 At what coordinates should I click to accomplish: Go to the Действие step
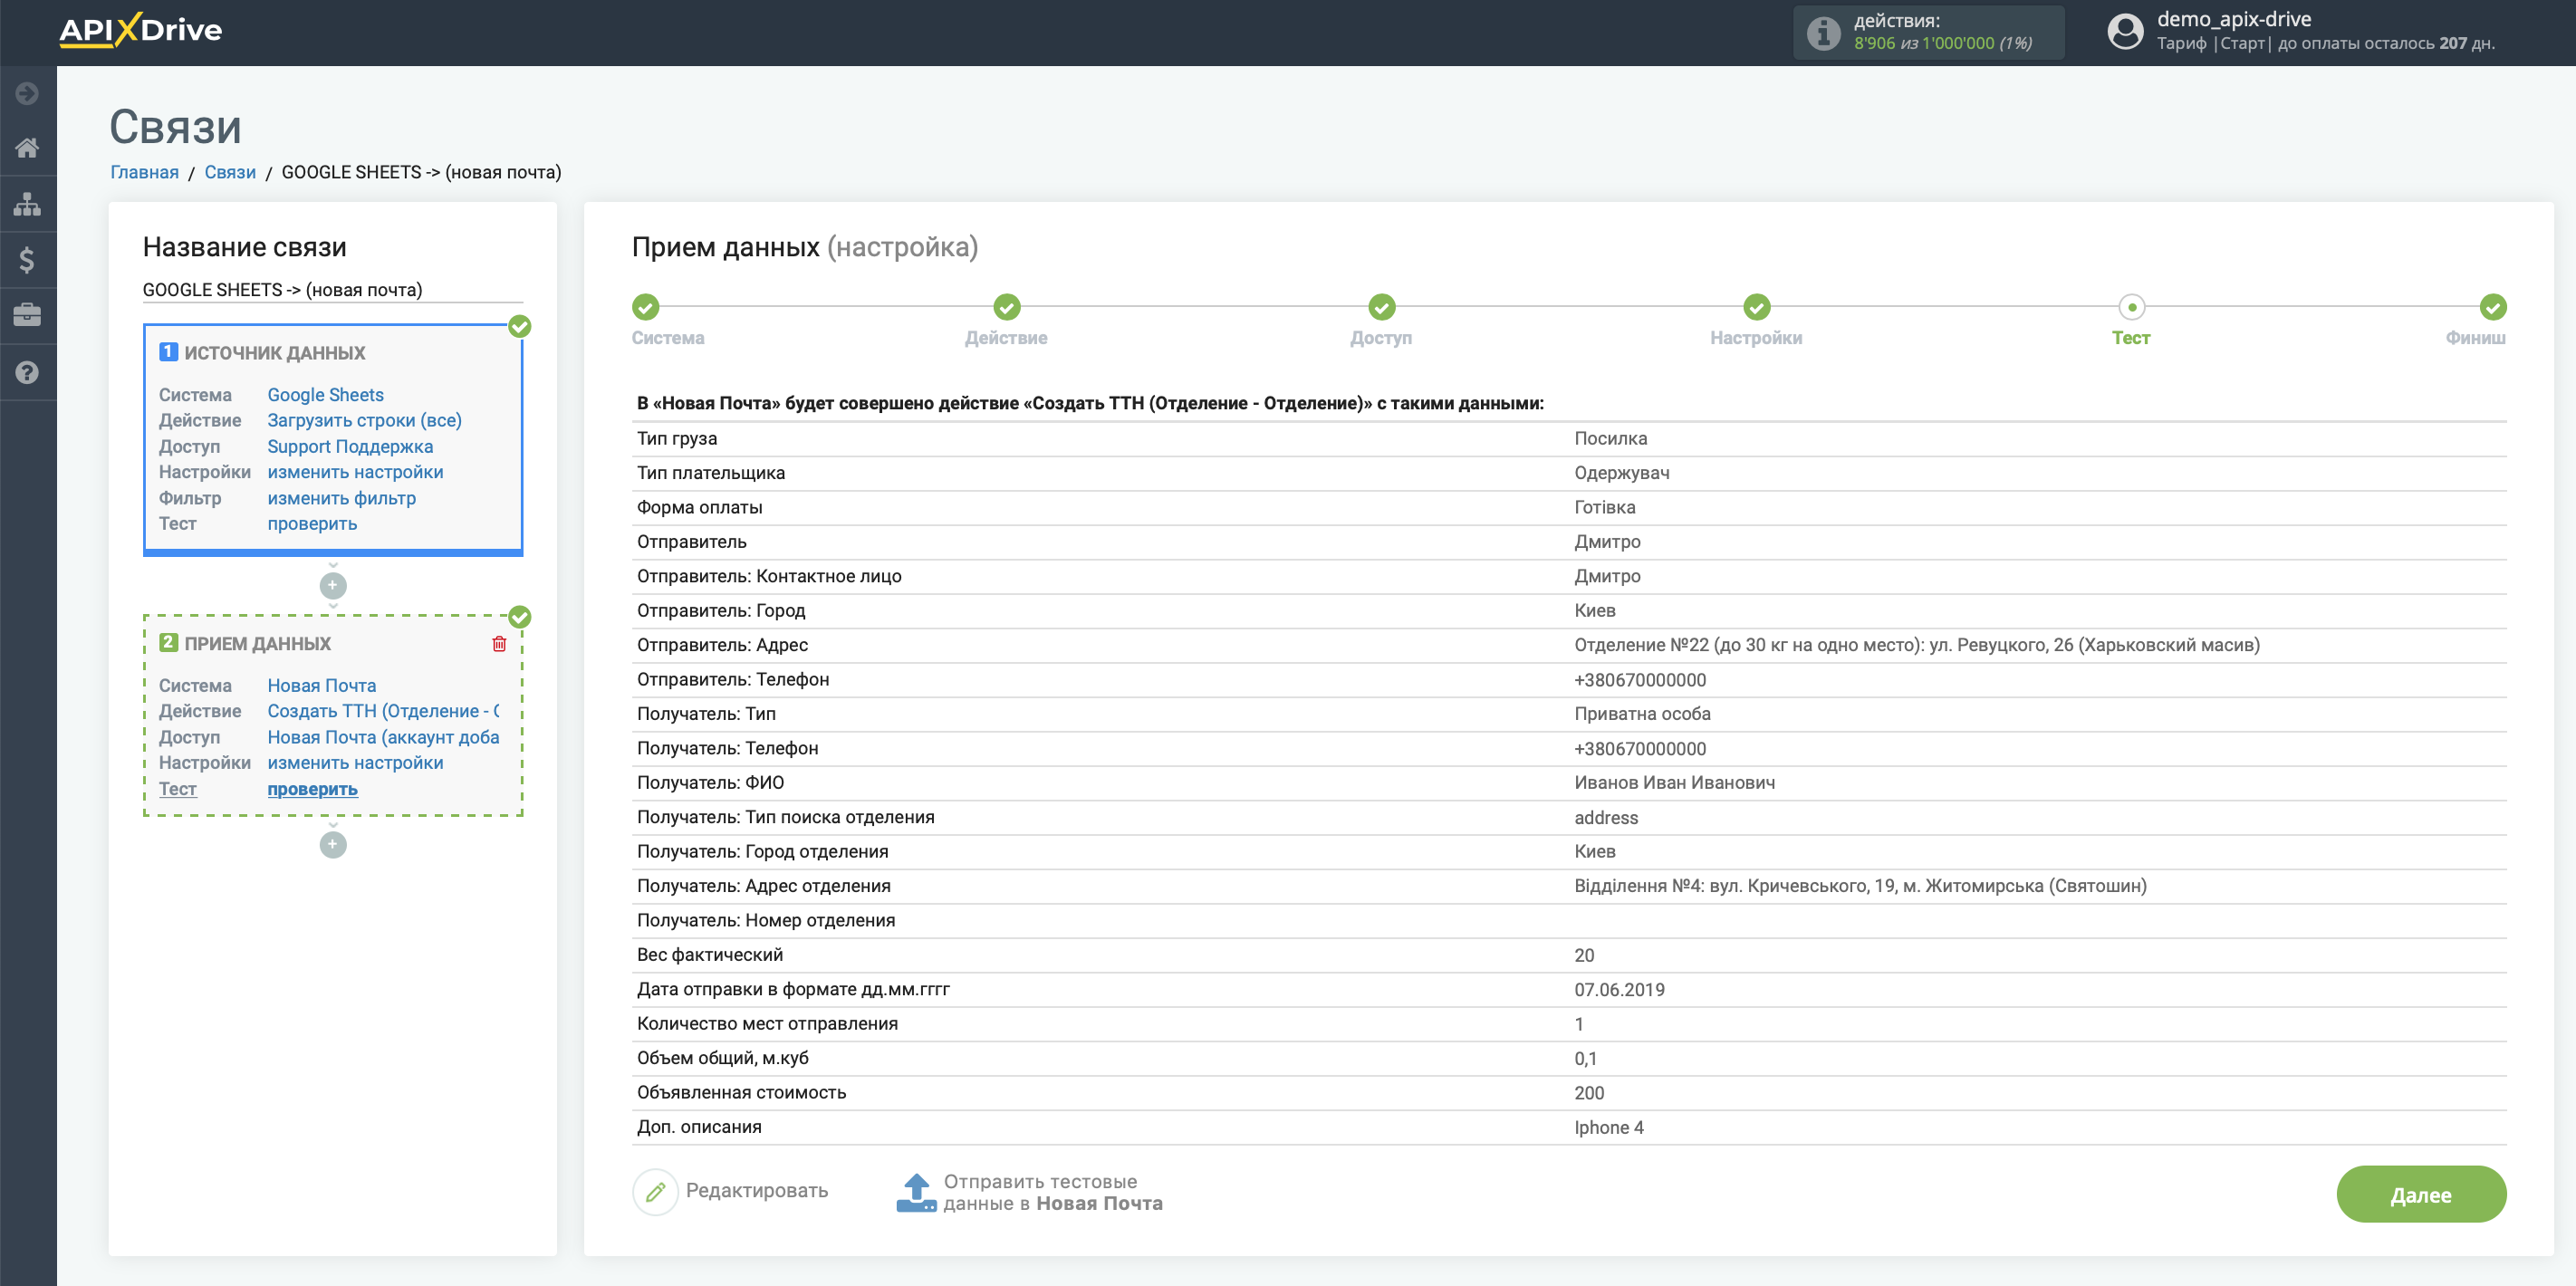(x=1006, y=306)
